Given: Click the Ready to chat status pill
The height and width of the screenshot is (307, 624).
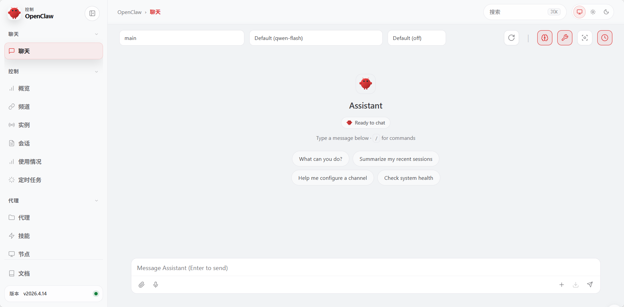Looking at the screenshot, I should click(x=366, y=123).
